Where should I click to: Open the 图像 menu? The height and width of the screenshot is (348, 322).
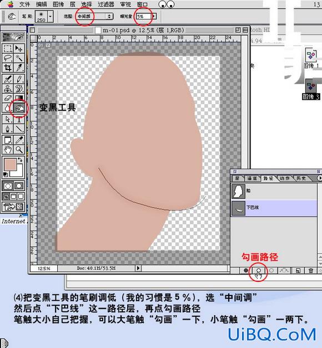point(58,4)
